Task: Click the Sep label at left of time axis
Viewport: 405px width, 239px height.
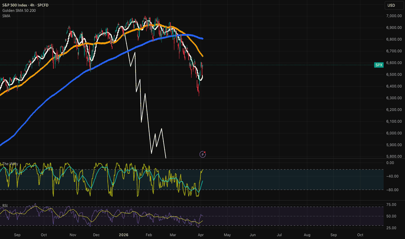Action: (x=17, y=235)
